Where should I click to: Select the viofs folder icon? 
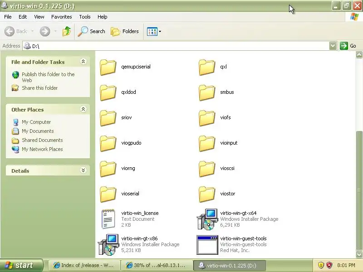pyautogui.click(x=207, y=118)
